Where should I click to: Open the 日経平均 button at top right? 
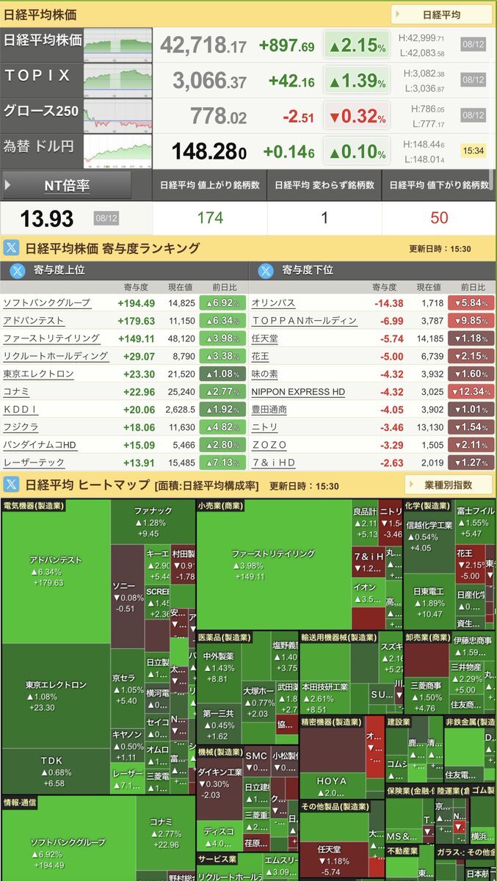coord(441,15)
